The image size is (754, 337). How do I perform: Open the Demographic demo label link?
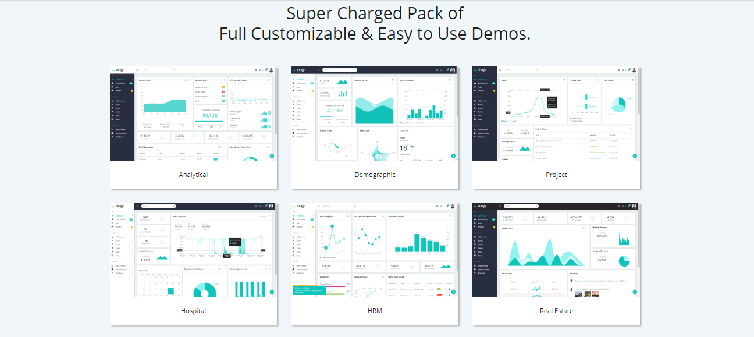click(375, 175)
